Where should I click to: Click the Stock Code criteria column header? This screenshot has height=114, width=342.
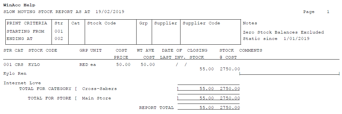(101, 23)
